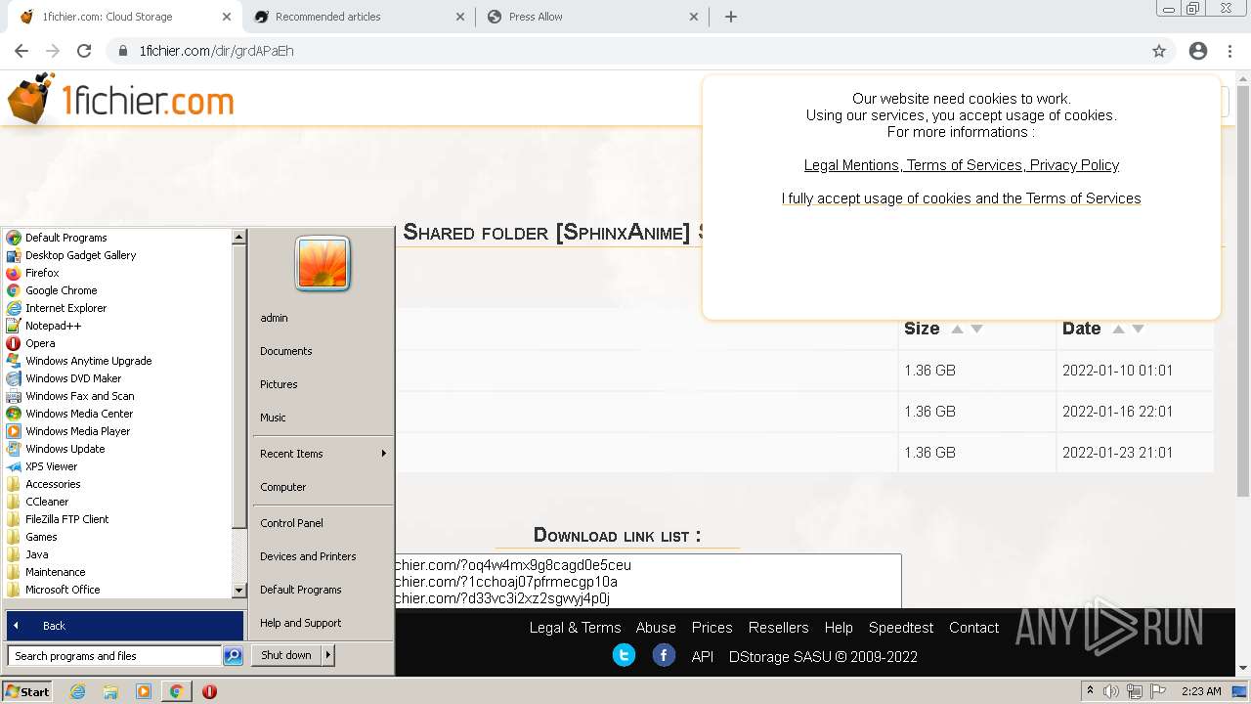Viewport: 1251px width, 704px height.
Task: Open Windows Media Player entry
Action: click(77, 431)
